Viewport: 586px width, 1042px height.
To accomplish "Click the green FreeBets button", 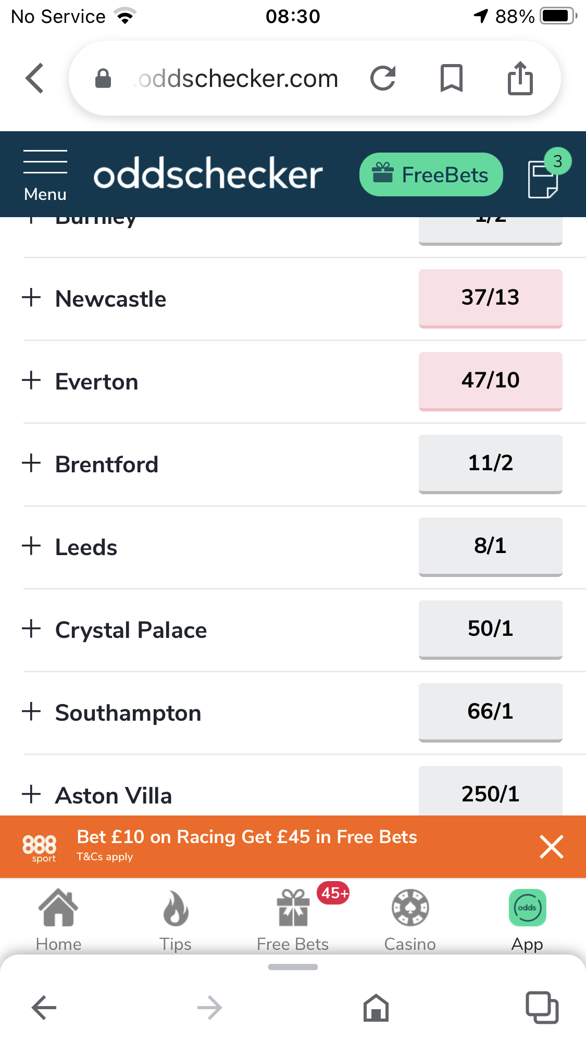I will point(431,174).
